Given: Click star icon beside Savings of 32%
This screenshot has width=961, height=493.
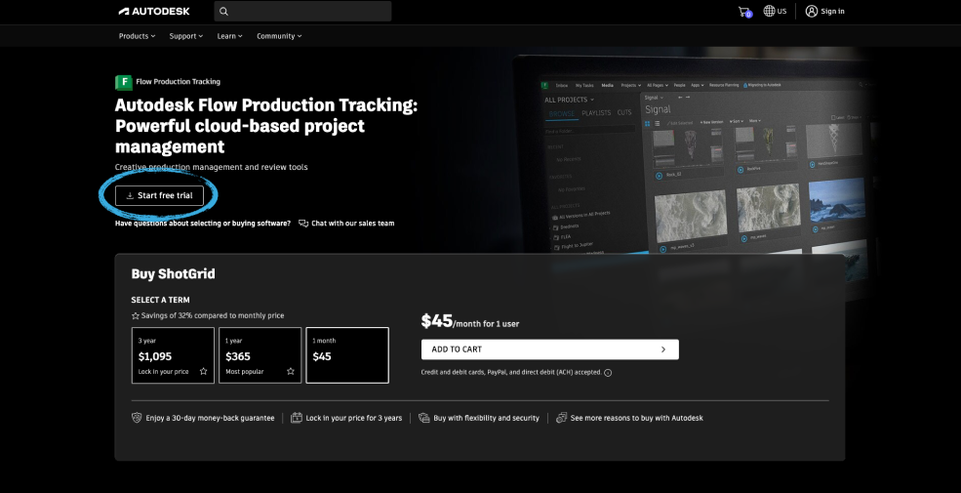Looking at the screenshot, I should click(136, 315).
